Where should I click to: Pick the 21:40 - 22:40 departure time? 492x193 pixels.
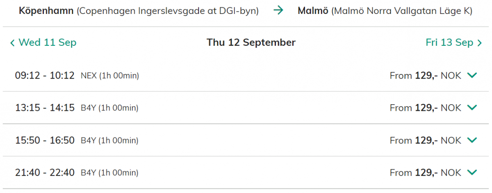click(45, 173)
